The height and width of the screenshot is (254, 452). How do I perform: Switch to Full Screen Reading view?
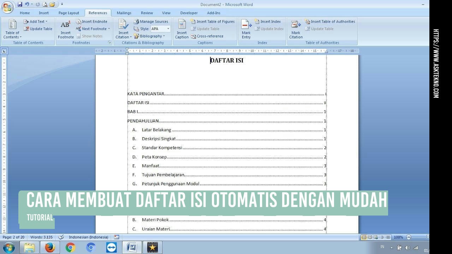click(370, 237)
